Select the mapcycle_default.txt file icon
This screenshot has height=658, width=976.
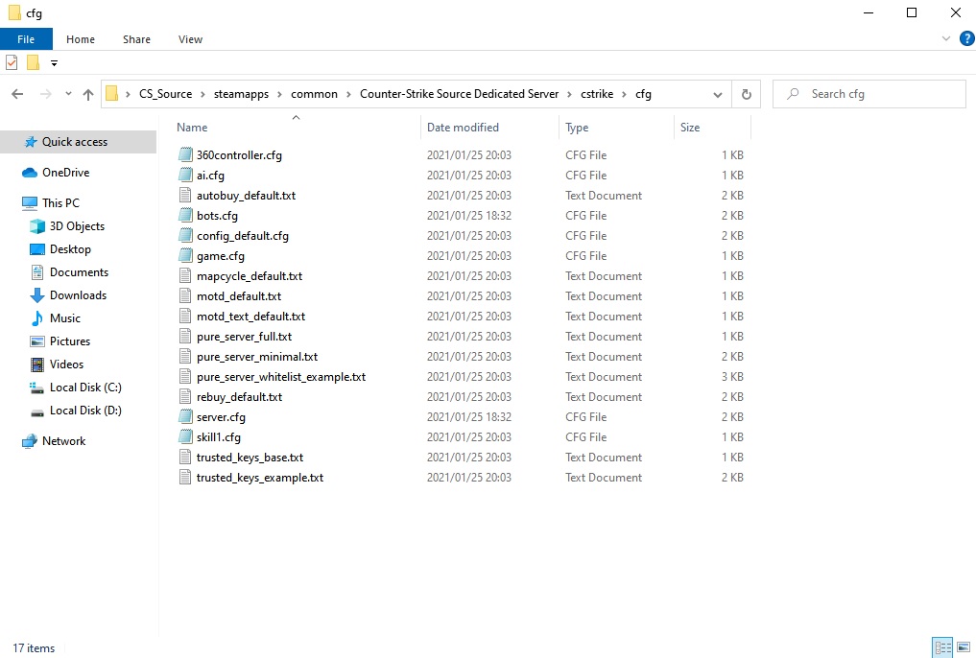click(185, 276)
